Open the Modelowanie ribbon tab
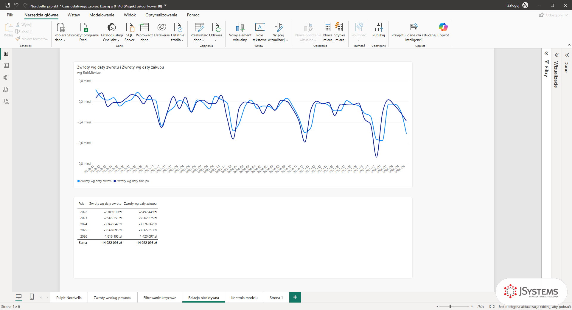The width and height of the screenshot is (572, 310). (102, 15)
